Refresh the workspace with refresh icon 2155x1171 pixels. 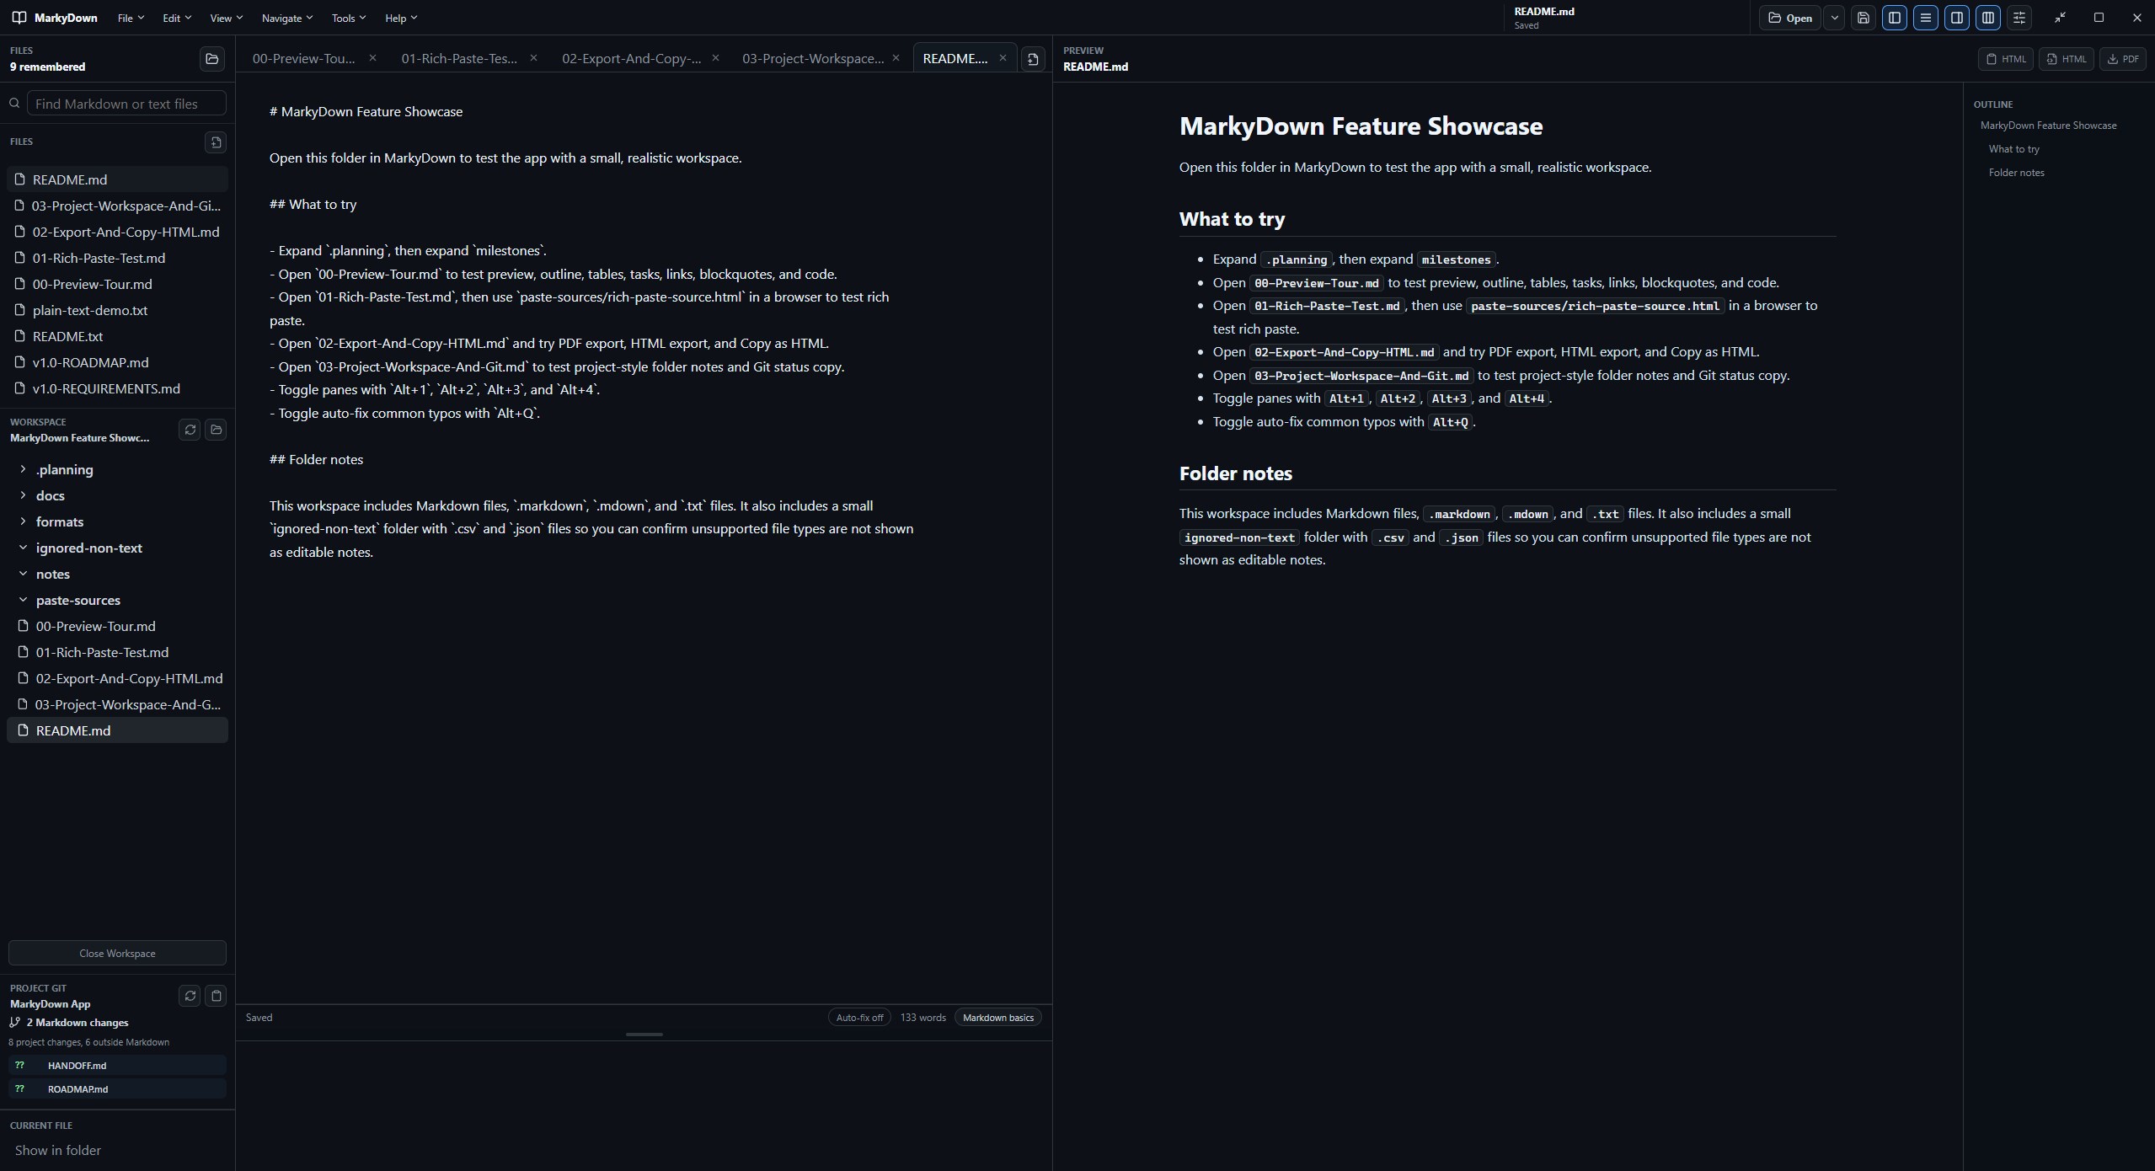[x=190, y=430]
